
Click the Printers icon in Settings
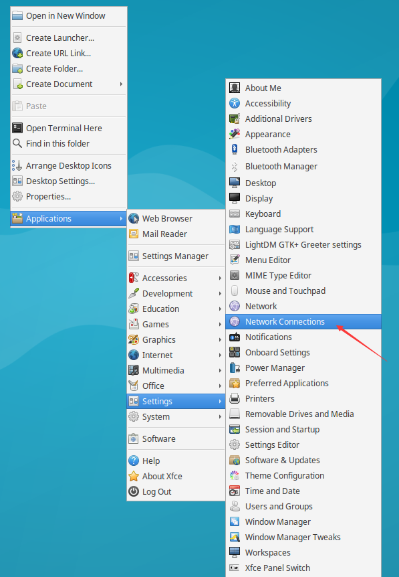pyautogui.click(x=235, y=398)
